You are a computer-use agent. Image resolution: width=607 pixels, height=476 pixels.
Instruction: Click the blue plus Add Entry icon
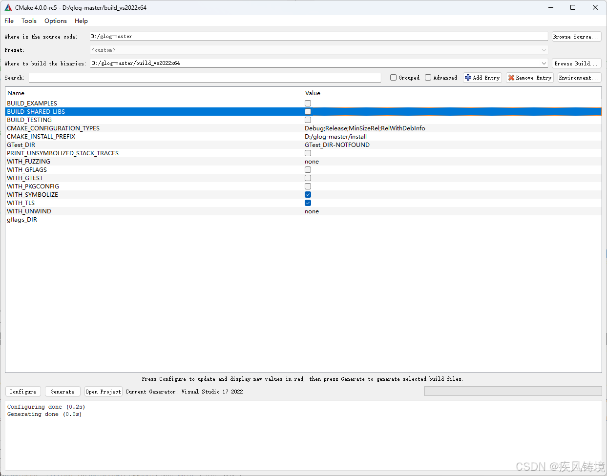pyautogui.click(x=468, y=78)
